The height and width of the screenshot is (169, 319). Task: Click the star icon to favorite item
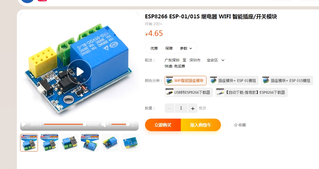[236, 125]
